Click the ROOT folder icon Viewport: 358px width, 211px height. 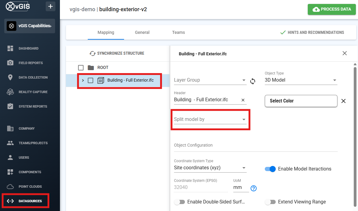click(91, 67)
